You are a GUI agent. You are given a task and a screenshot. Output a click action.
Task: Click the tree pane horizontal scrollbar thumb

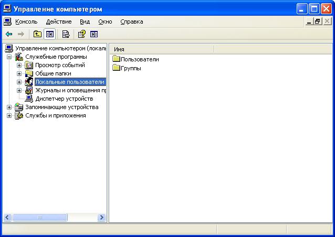40,218
